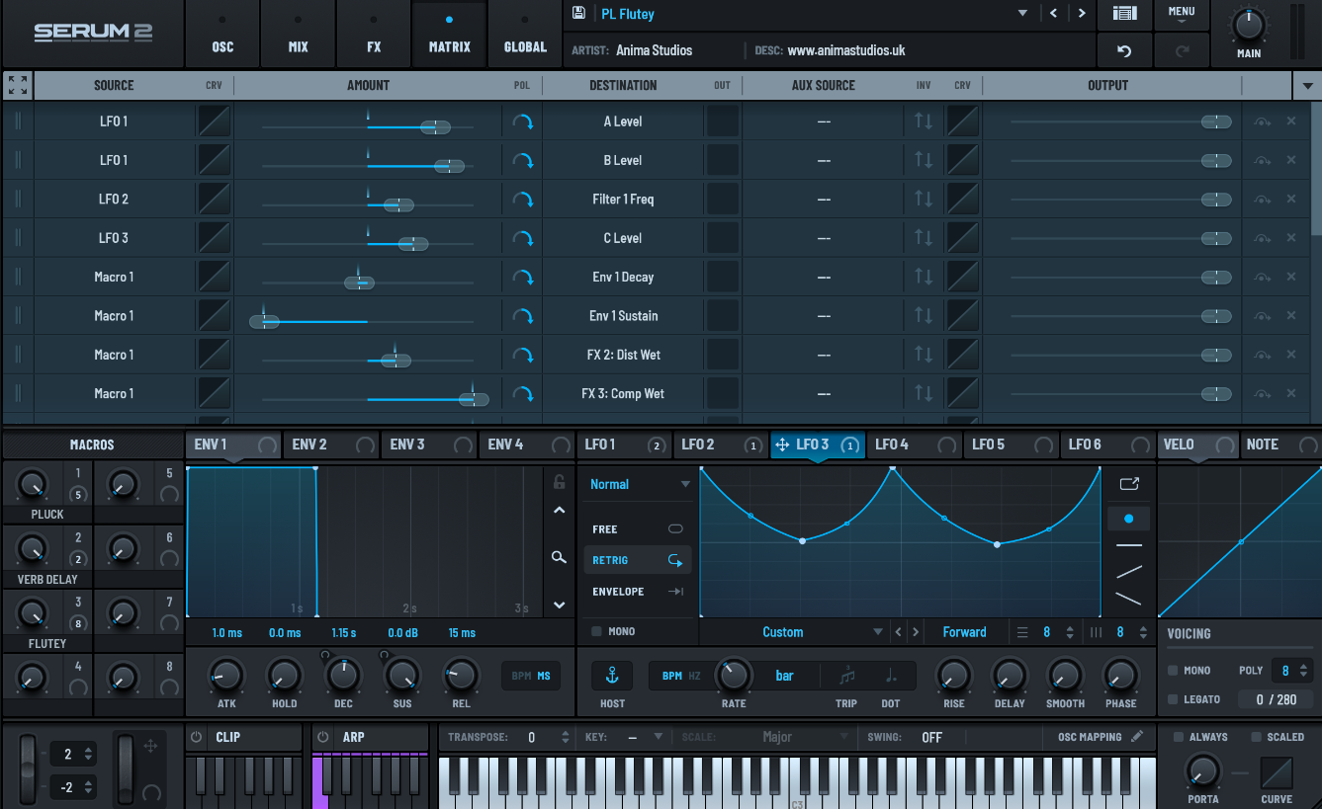Select the flat line LFO tool

[1128, 544]
